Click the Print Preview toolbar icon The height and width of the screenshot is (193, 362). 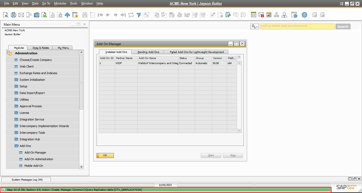pyautogui.click(x=6, y=15)
